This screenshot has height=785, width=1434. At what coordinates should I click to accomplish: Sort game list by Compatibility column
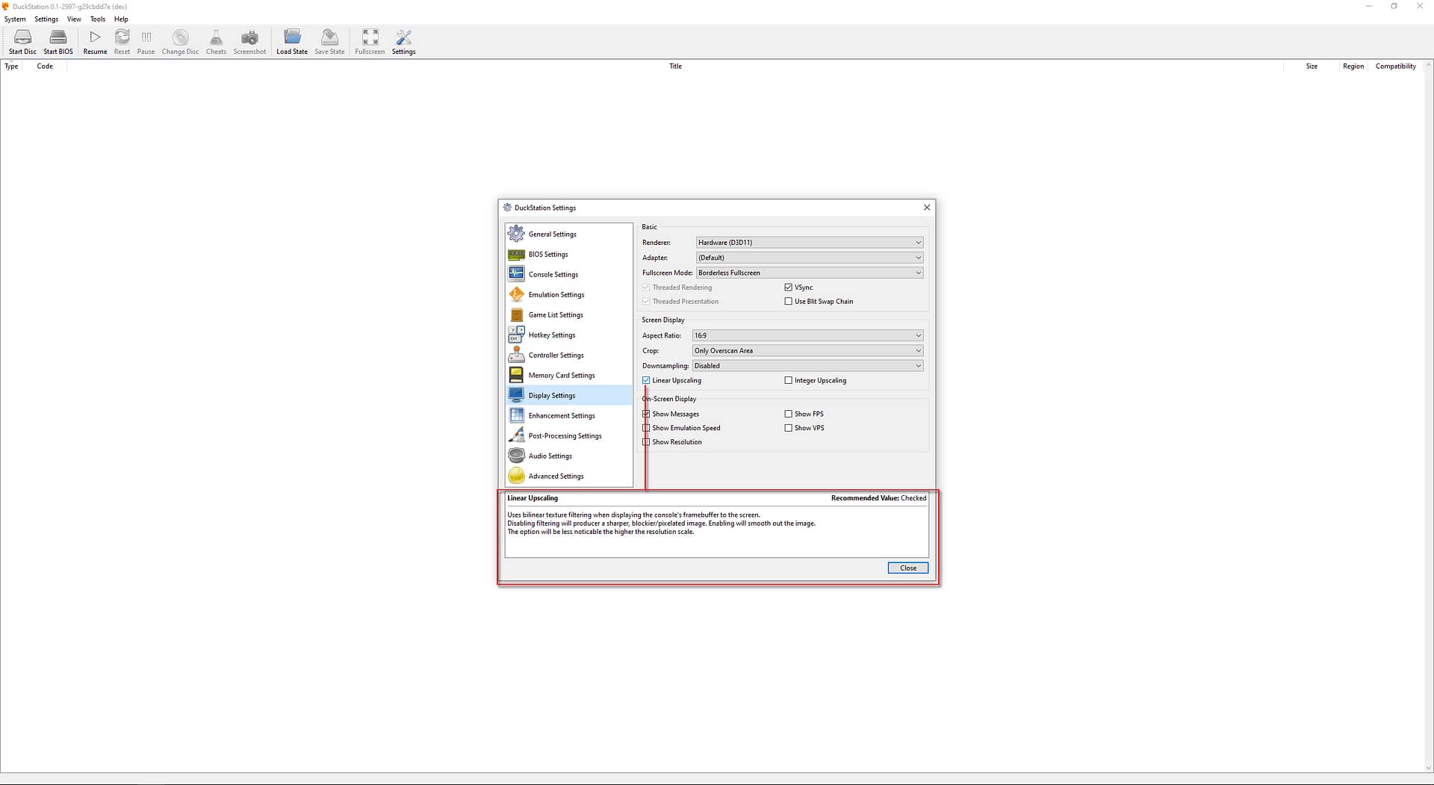click(1396, 66)
